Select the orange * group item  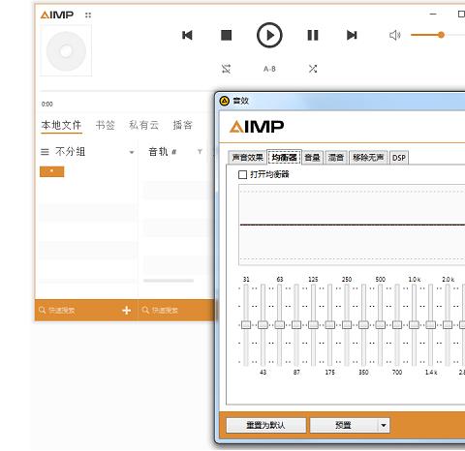pos(51,171)
